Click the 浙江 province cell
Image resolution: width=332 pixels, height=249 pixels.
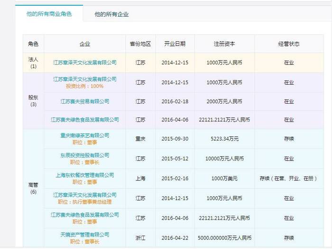pyautogui.click(x=140, y=238)
